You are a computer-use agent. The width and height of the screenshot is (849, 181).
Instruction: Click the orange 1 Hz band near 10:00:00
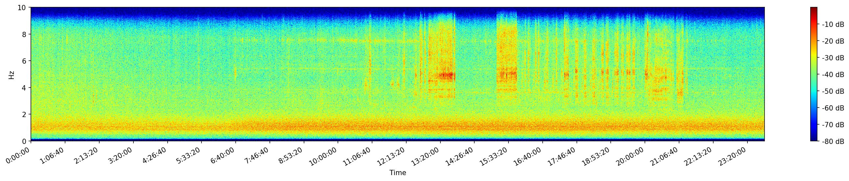pos(338,127)
